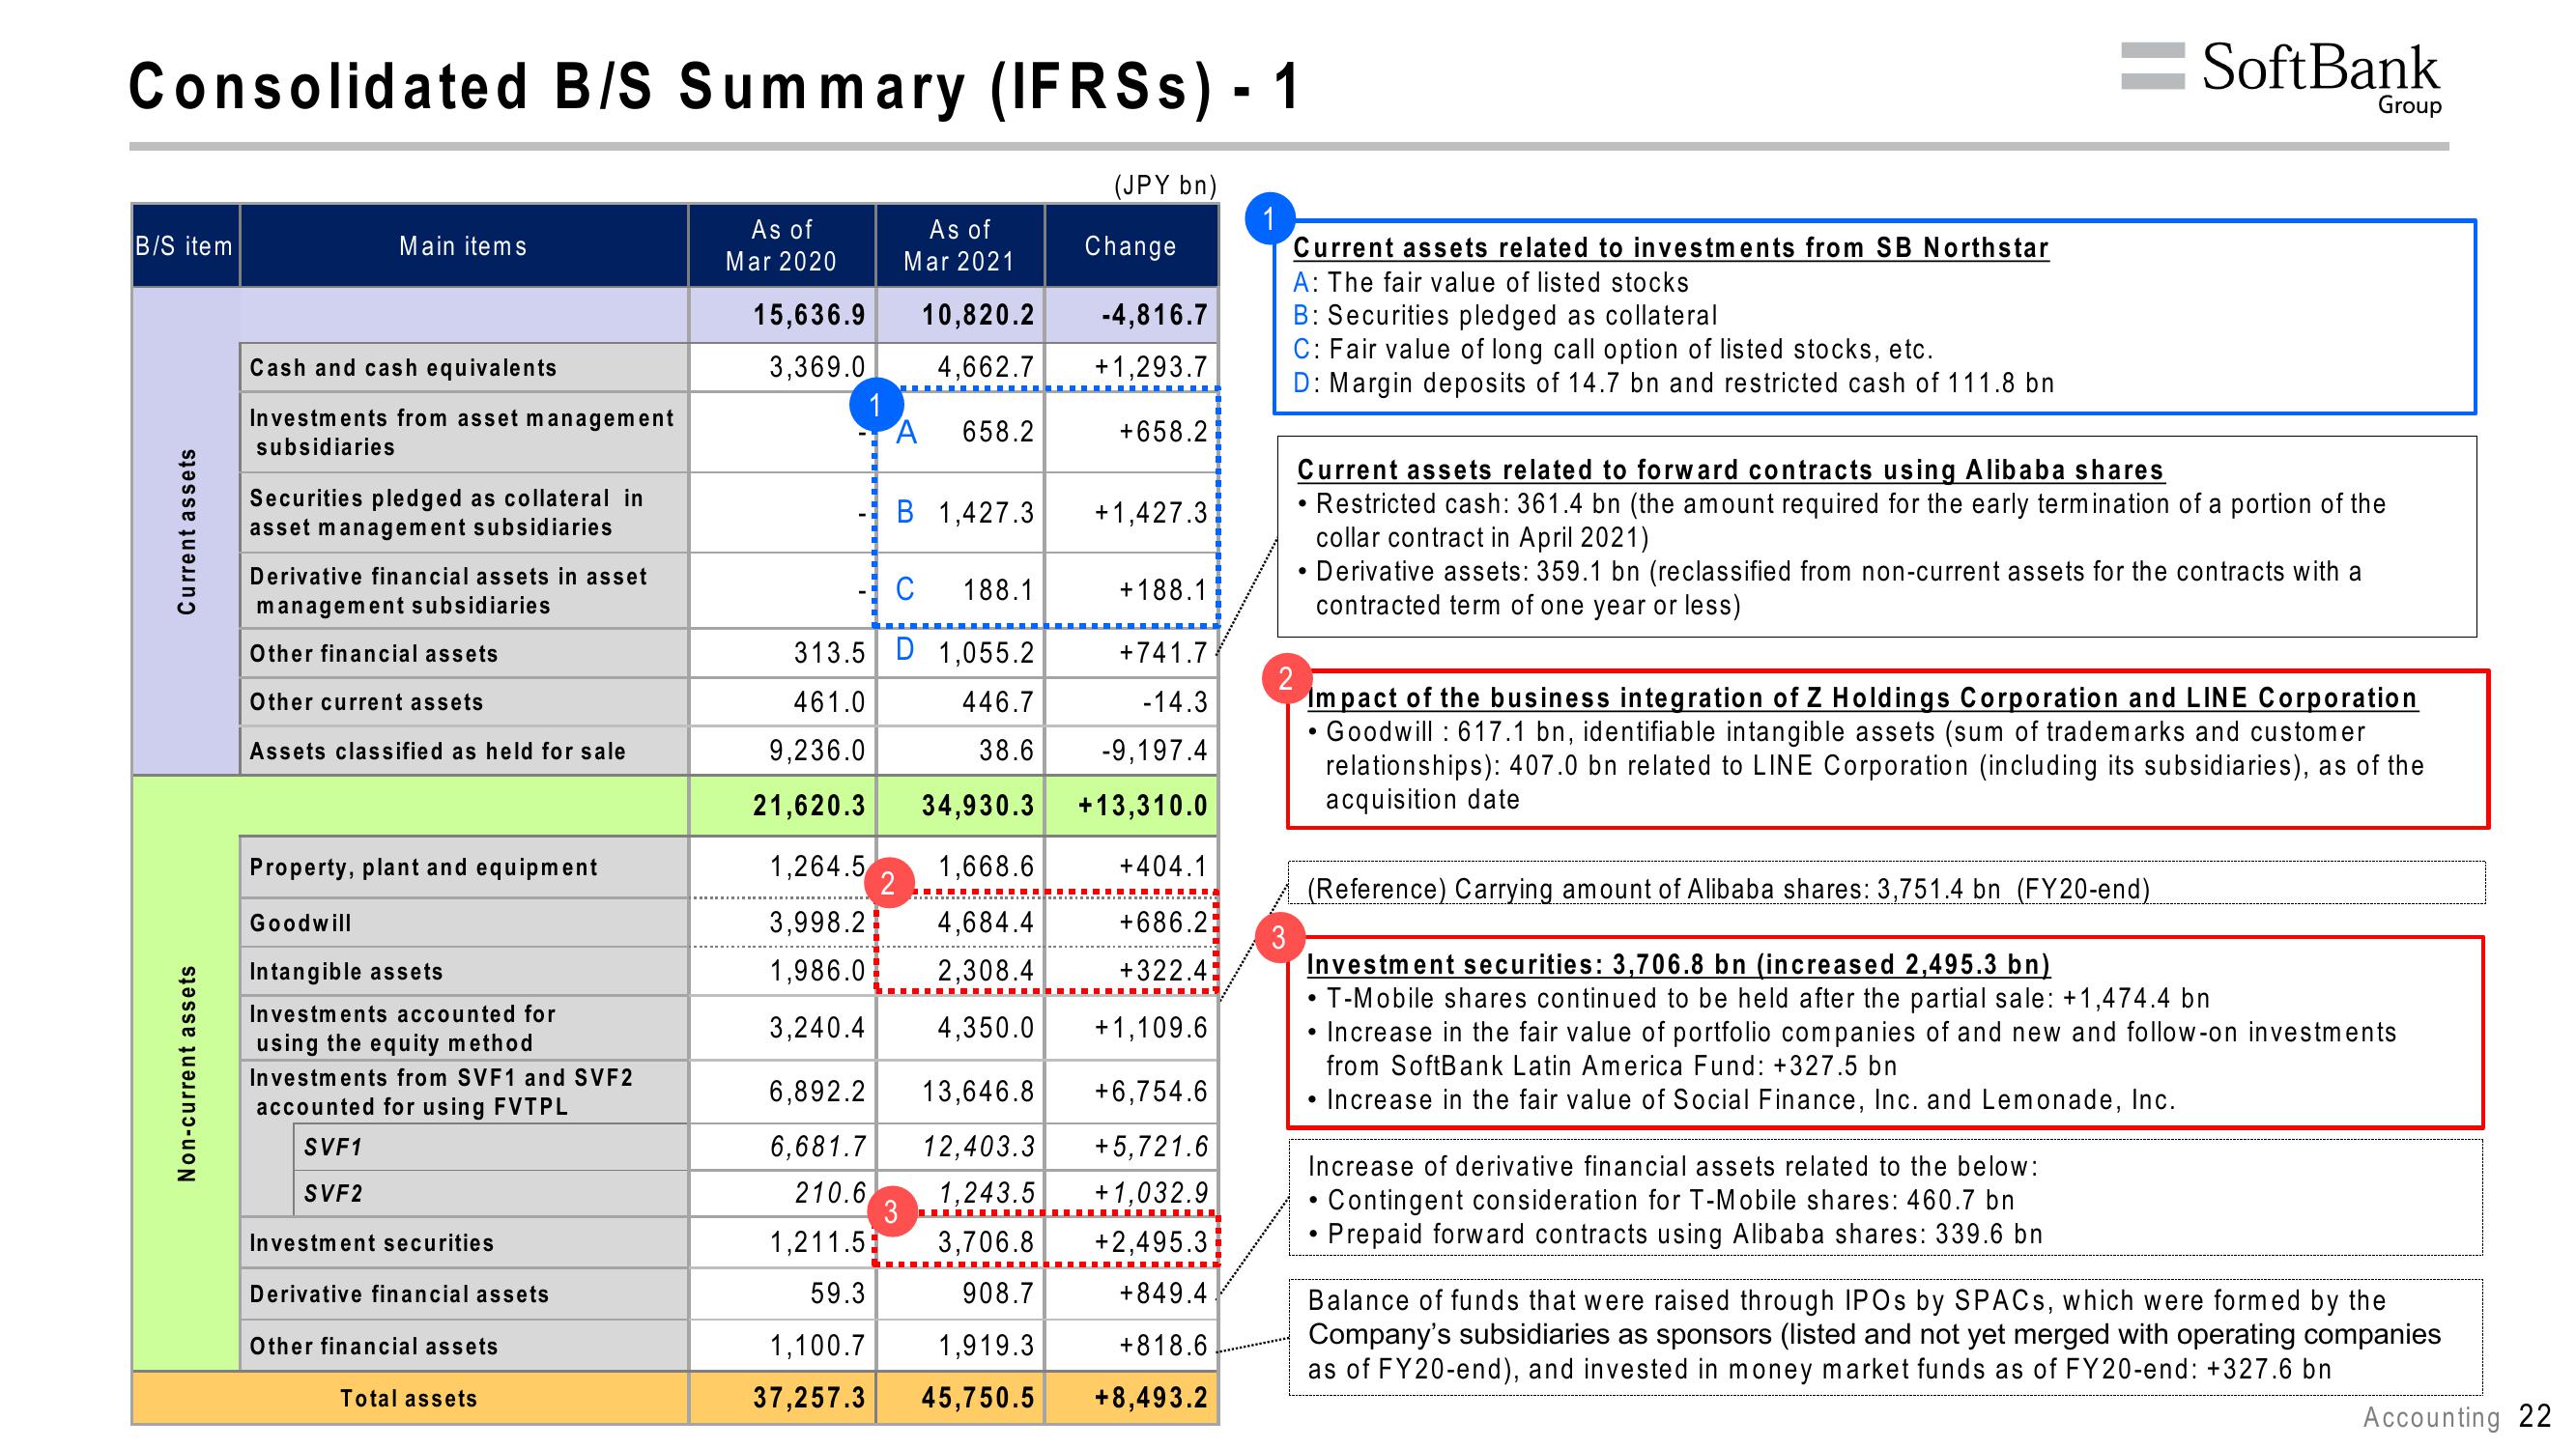
Task: Click the non-current 'Derivative financial assets' label
Action: coord(399,1294)
